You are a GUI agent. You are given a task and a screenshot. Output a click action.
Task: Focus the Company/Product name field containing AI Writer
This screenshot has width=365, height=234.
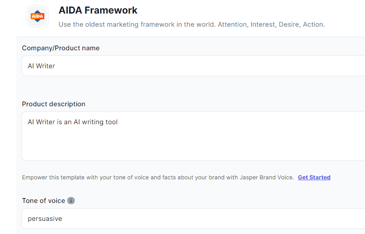[193, 66]
